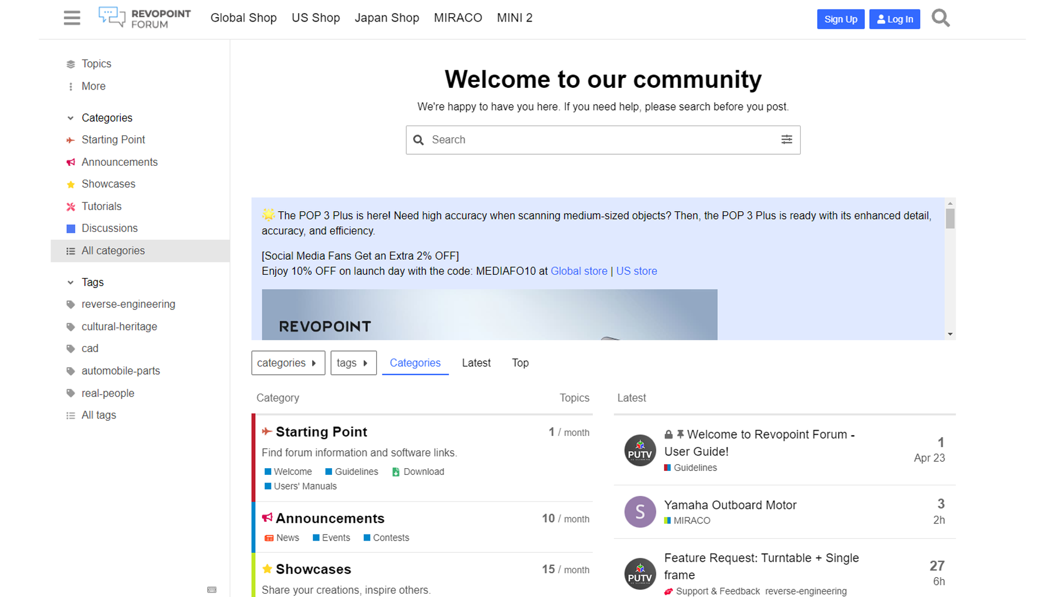Open Welcome to Revopoint Forum User Guide topic

point(759,443)
